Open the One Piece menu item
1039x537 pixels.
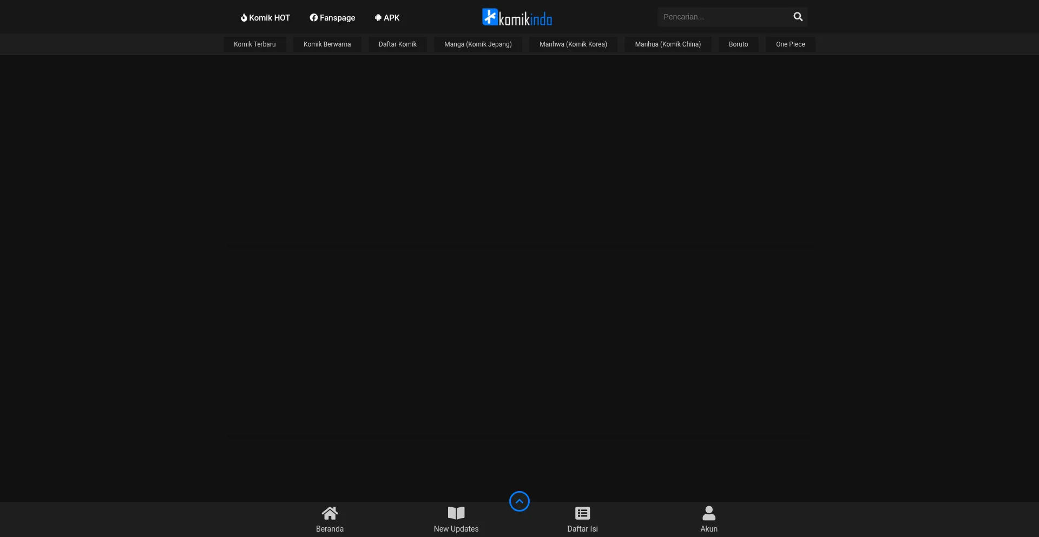pyautogui.click(x=790, y=44)
